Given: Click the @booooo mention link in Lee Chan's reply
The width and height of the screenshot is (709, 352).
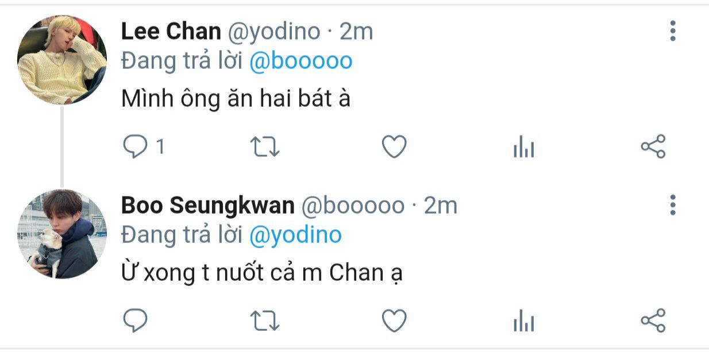Looking at the screenshot, I should point(300,61).
